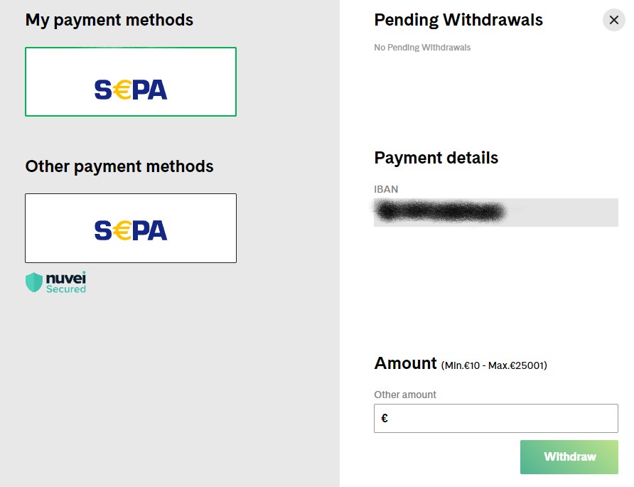Click the 'No Pending Withdrawals' message
This screenshot has height=487, width=634.
coord(422,48)
